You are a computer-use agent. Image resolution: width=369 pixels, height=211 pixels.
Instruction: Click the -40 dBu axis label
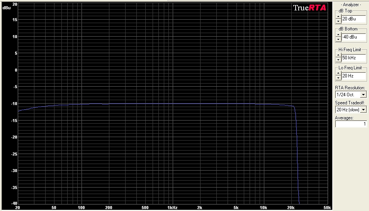14,203
